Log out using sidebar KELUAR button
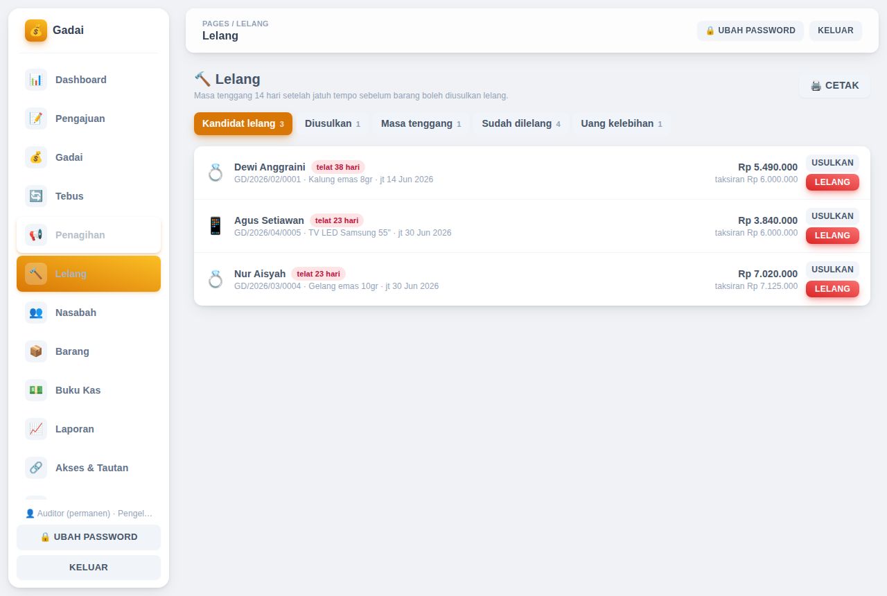The image size is (887, 596). pos(89,568)
